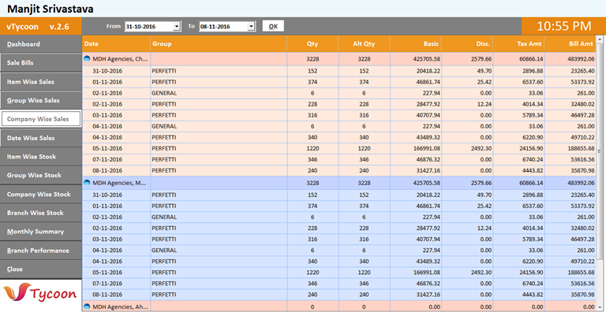
Task: View the Monthly Summary
Action: coord(40,232)
